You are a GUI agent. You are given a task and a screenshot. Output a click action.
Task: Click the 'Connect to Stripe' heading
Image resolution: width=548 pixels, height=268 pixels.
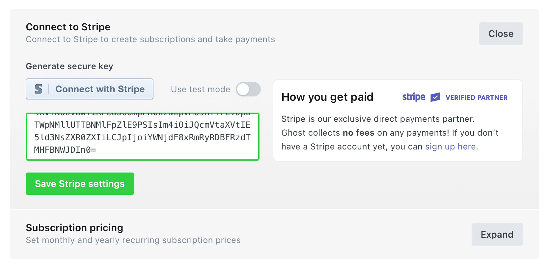tap(68, 27)
